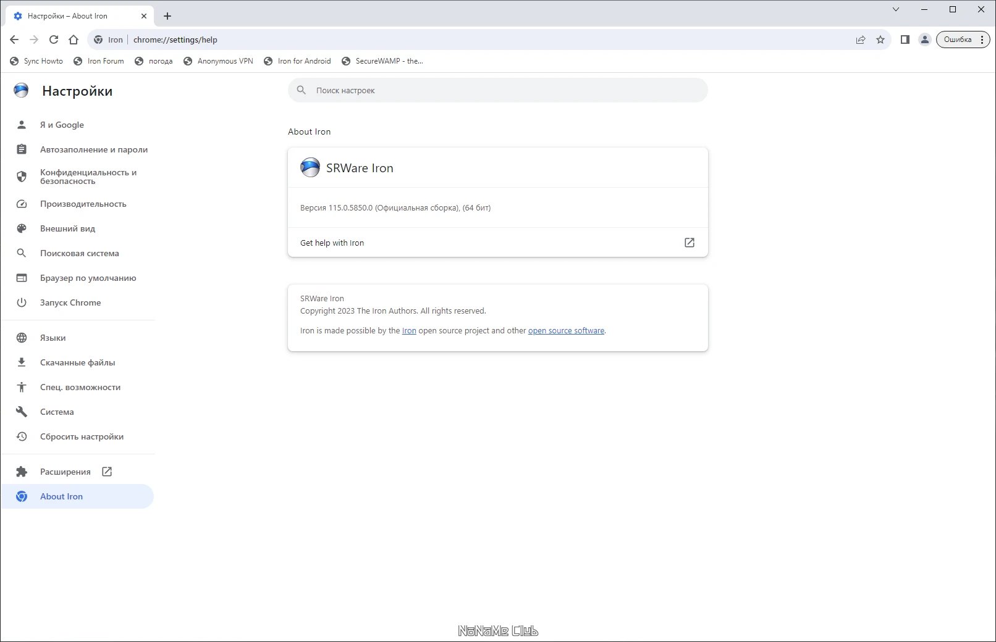Screen dimensions: 996x642
Task: Click the wrench icon beside Система
Action: [x=22, y=412]
